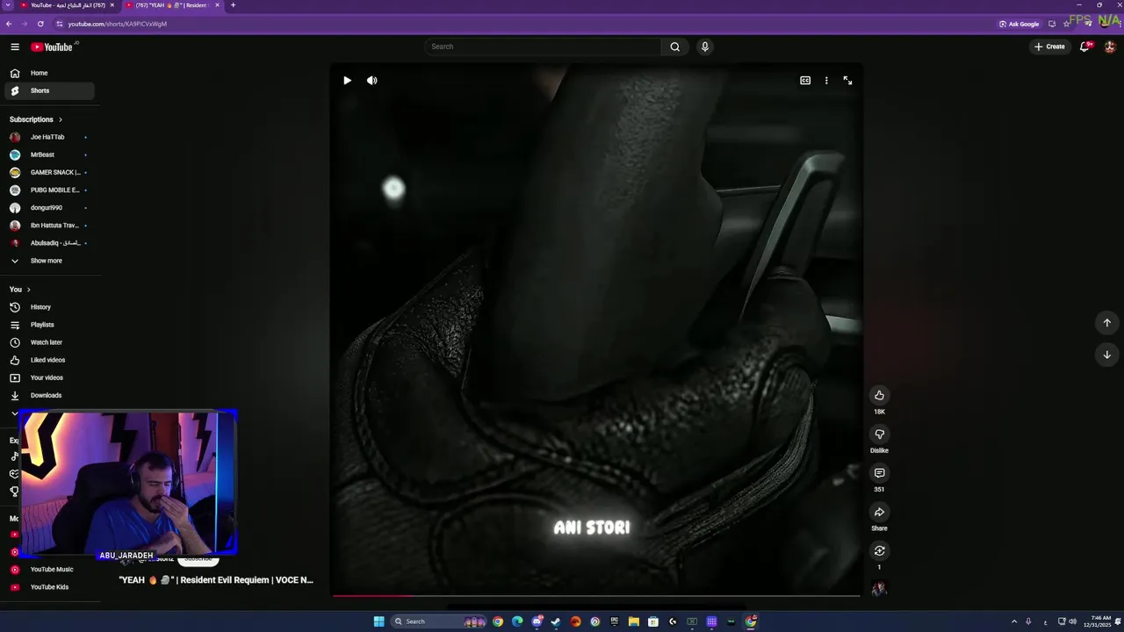
Task: Open a new browser tab
Action: coord(233,5)
